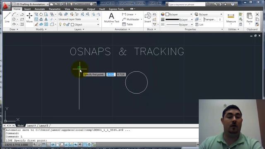
Task: Expand the Annotation panel
Action: [x=122, y=29]
